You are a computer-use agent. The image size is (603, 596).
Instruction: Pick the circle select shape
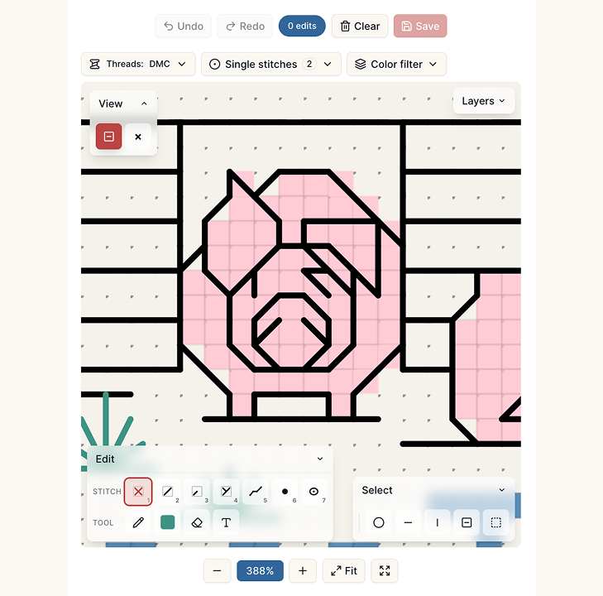[379, 522]
